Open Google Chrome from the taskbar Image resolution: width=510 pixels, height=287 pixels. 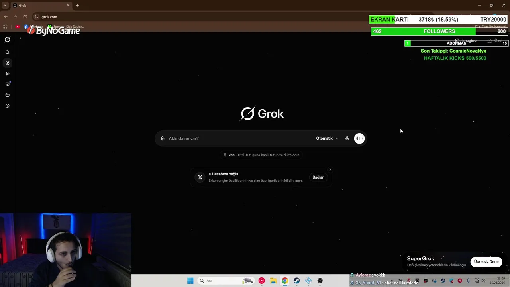tap(284, 281)
